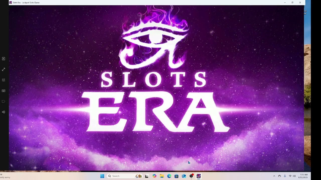
Task: Minimize the Slots Era window
Action: tap(285, 2)
